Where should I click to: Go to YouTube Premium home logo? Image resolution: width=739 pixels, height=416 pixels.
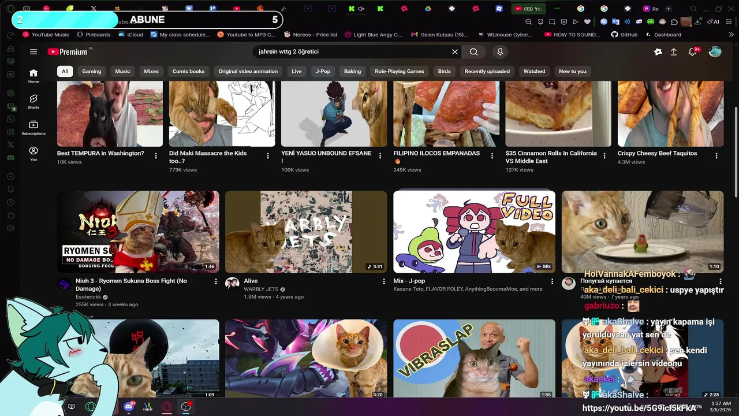68,51
